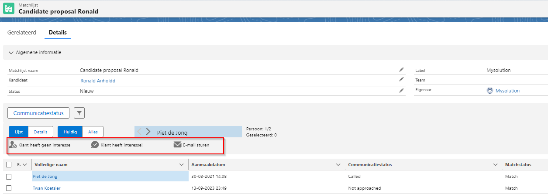Click 'Klant heeft geen interesse' icon
Viewport: 548px width, 194px height.
(x=13, y=145)
